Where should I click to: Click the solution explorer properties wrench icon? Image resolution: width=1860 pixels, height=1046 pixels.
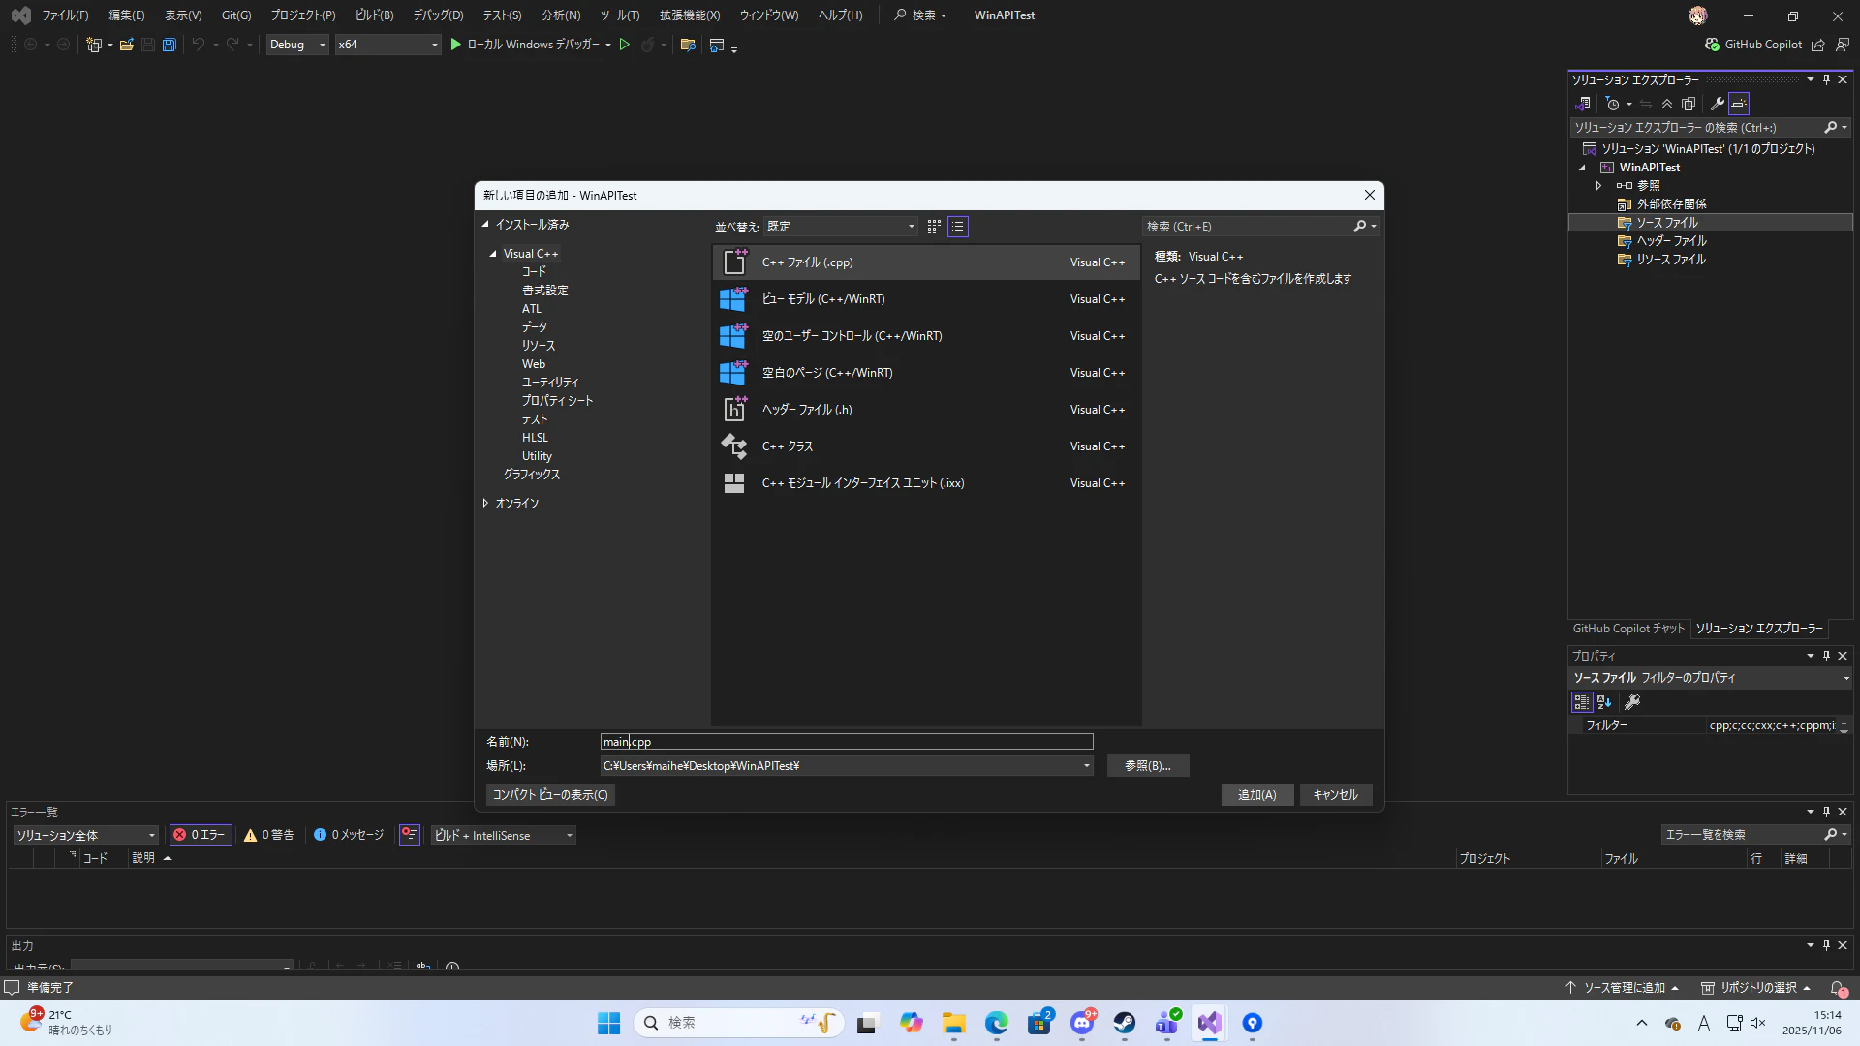click(x=1717, y=104)
